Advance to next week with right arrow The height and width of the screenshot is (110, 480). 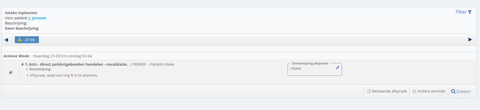[470, 39]
